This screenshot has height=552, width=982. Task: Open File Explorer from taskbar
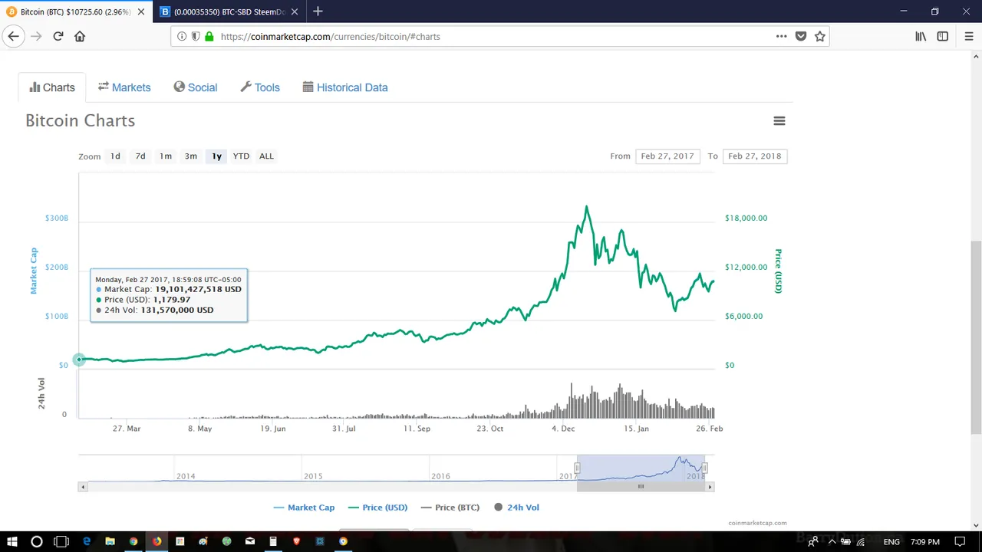110,541
